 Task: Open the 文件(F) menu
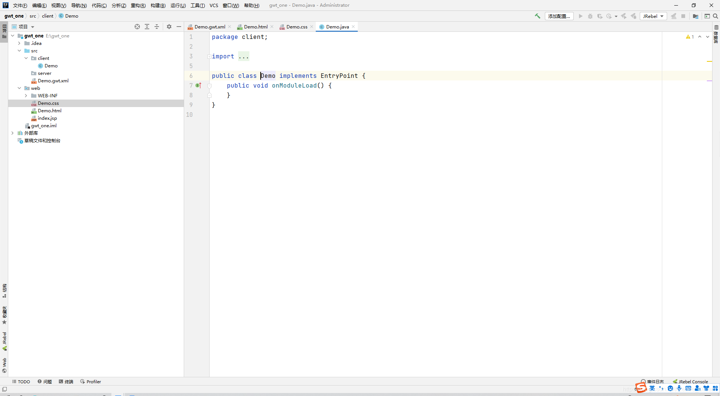(x=20, y=5)
